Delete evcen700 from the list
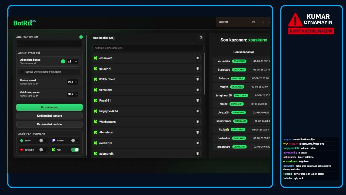The image size is (346, 195). [197, 143]
